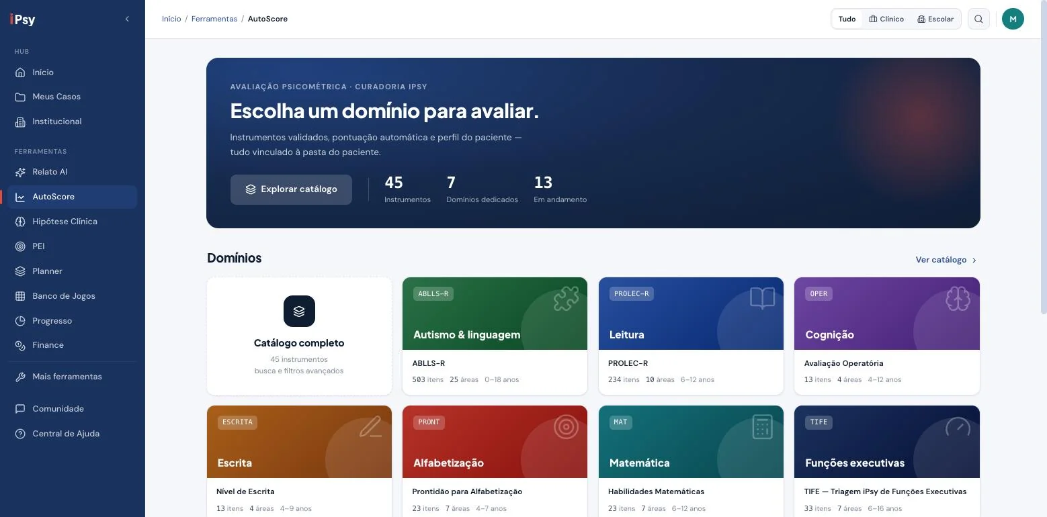Click the Catálogo completo layers icon
This screenshot has height=517, width=1047.
pos(299,312)
